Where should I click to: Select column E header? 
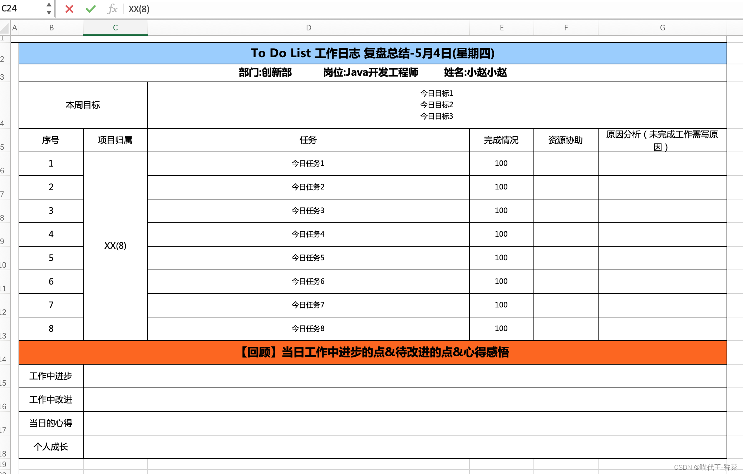[x=502, y=28]
